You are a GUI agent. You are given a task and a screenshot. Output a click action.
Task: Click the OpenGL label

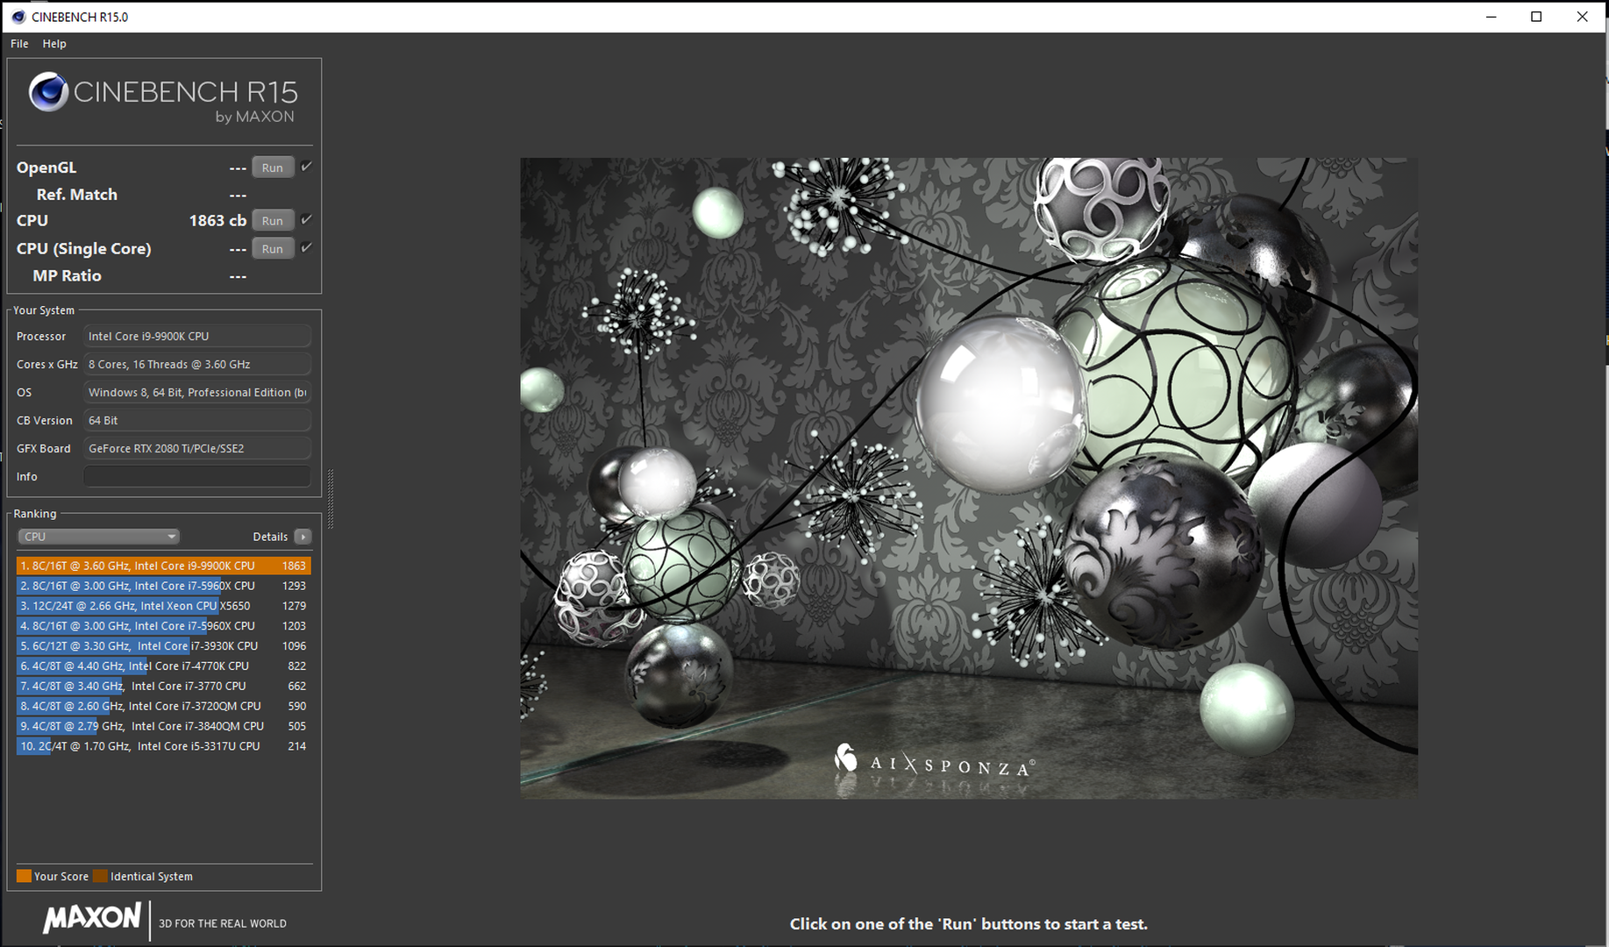click(x=46, y=167)
